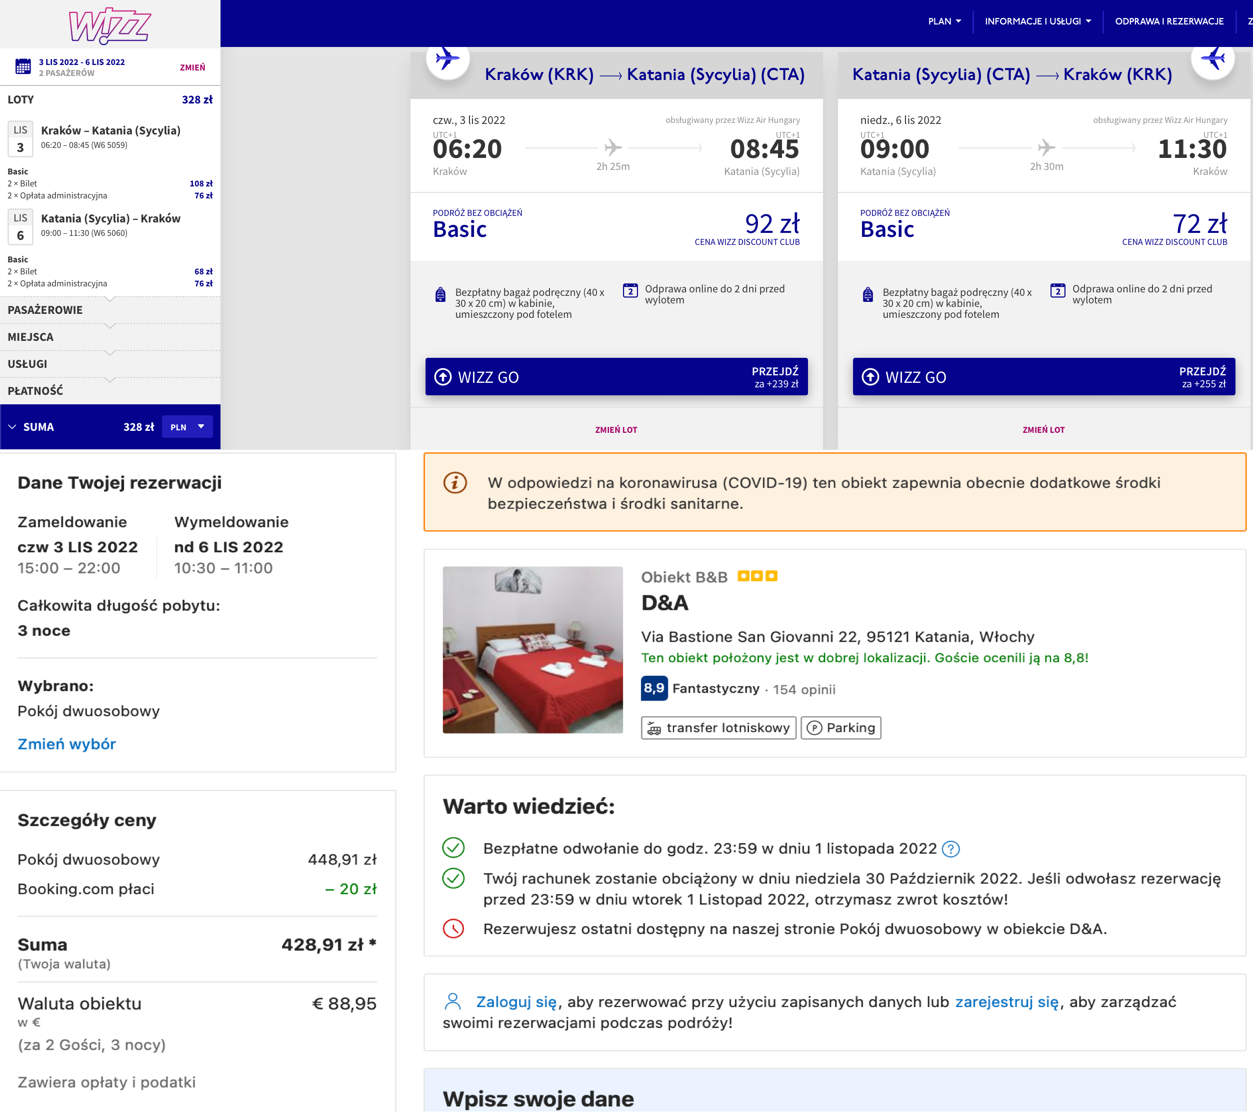Click the hotel name D&A

664,603
